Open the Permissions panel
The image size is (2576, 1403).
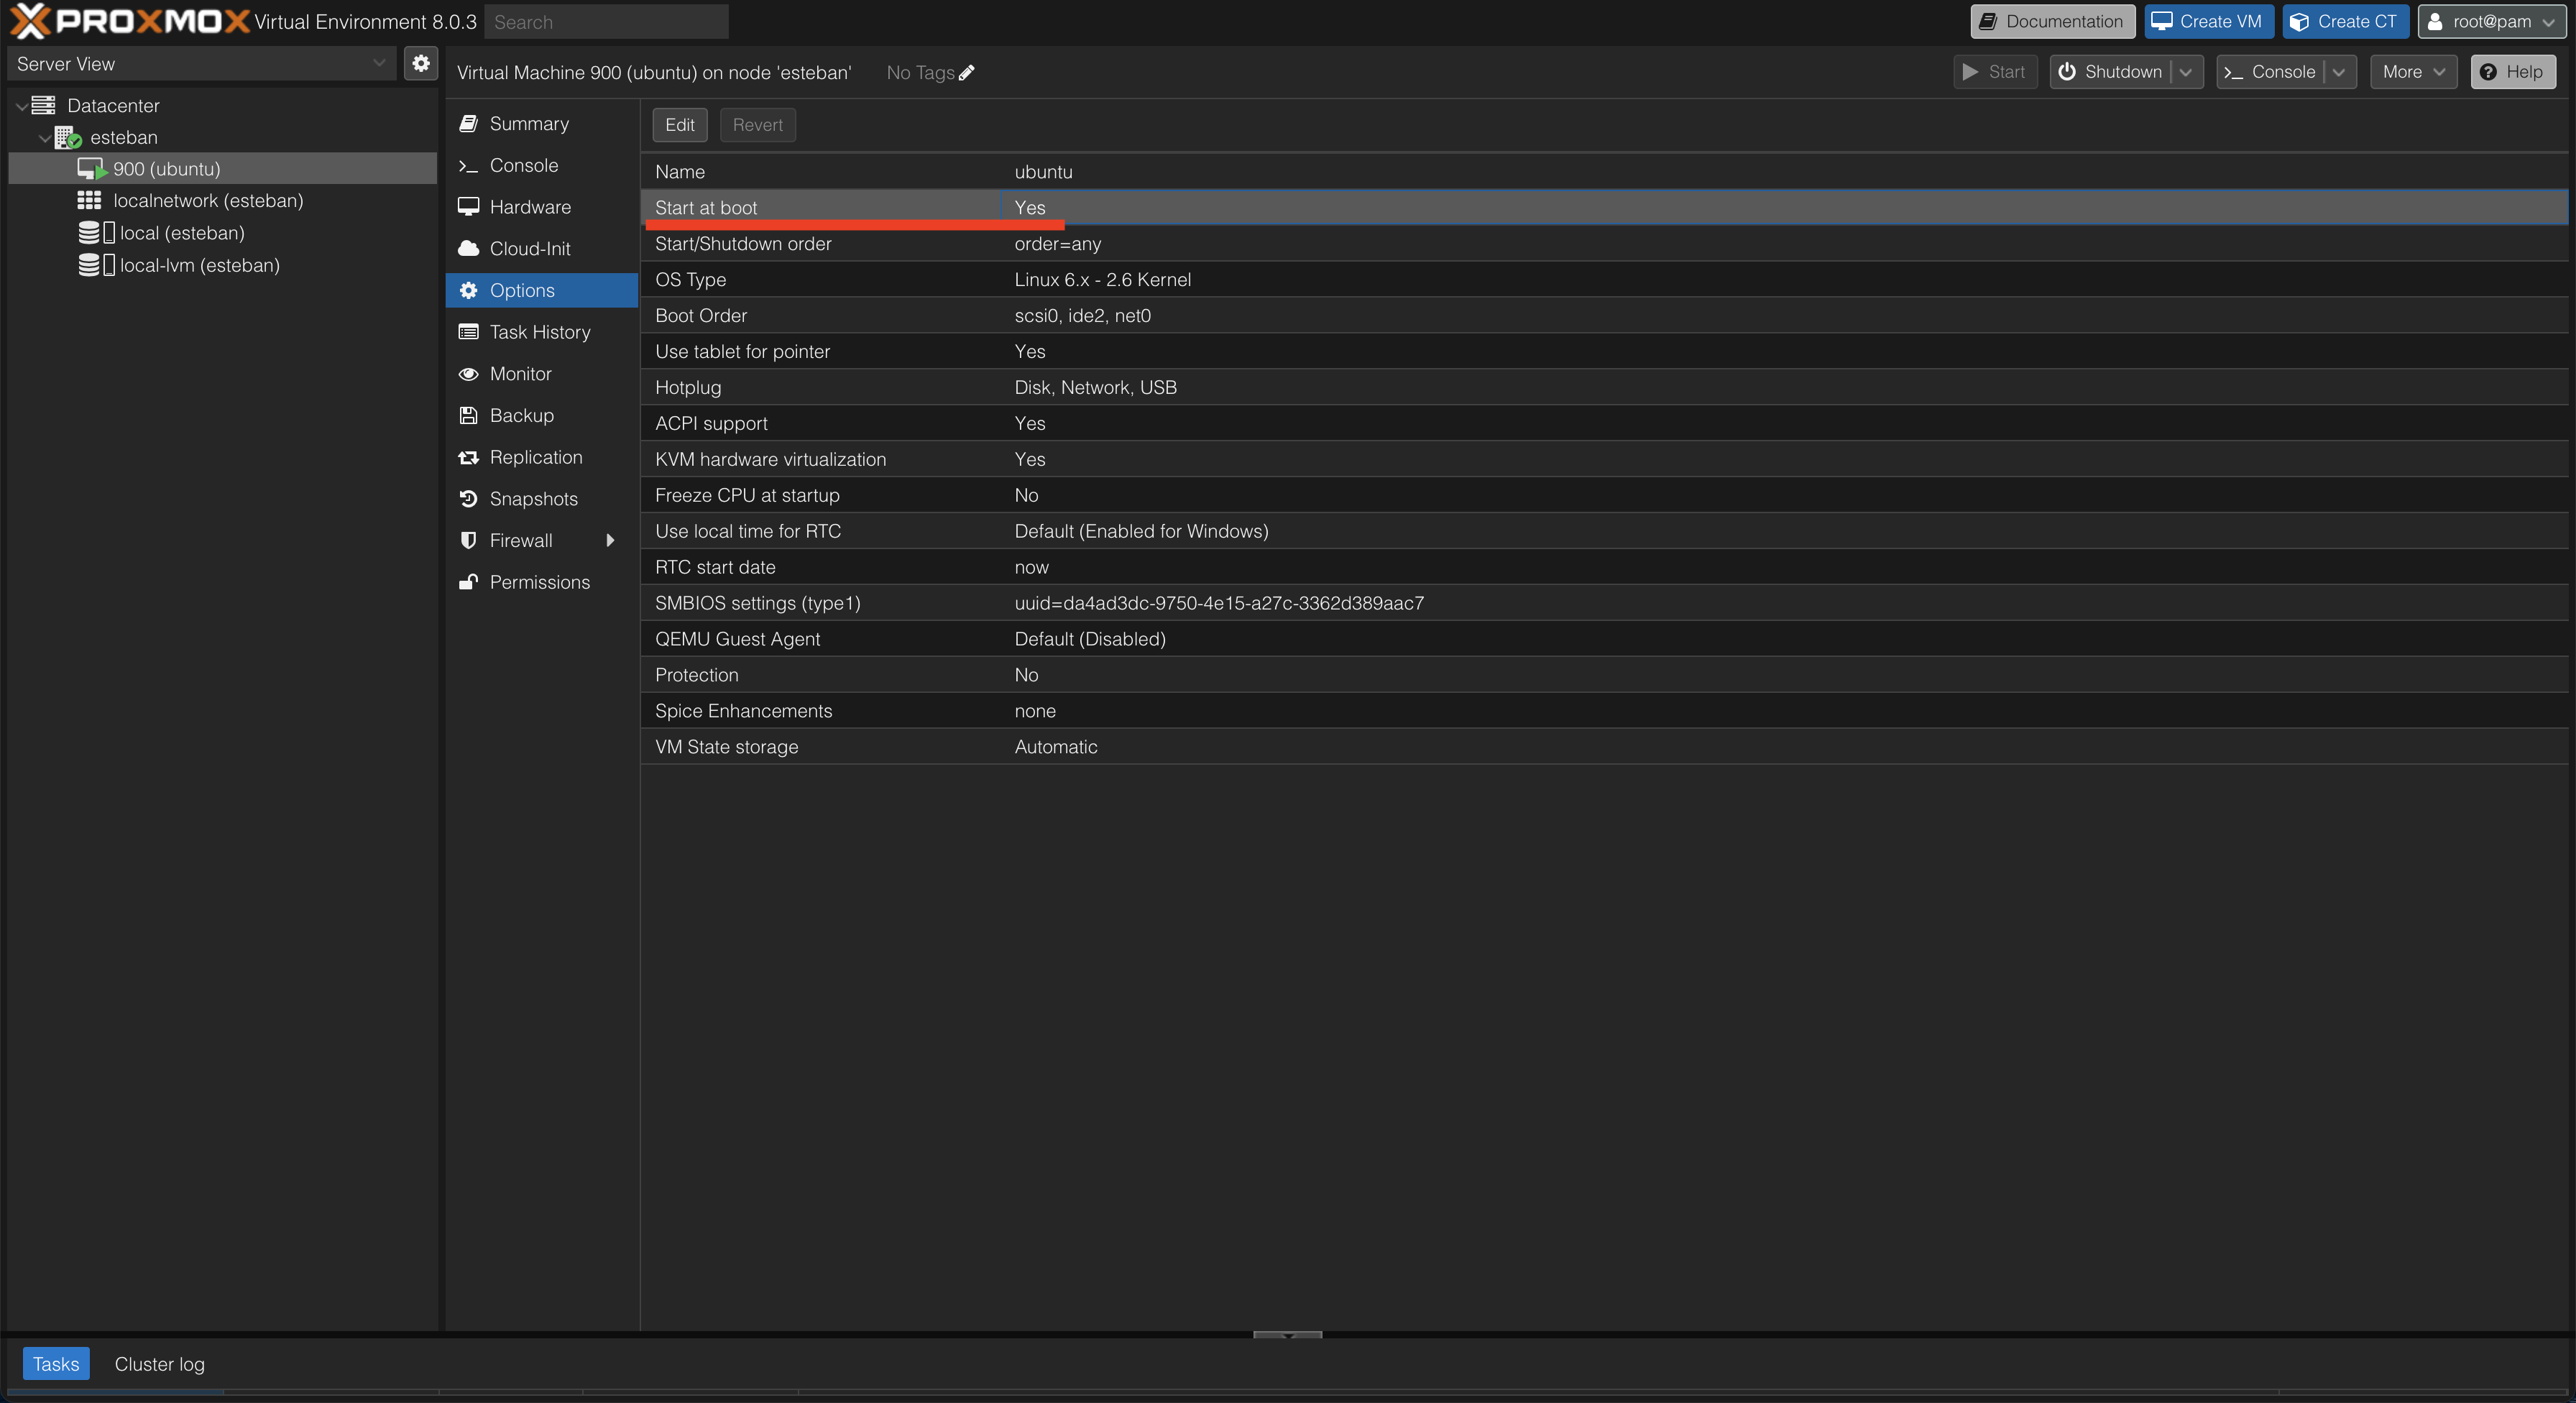(541, 582)
